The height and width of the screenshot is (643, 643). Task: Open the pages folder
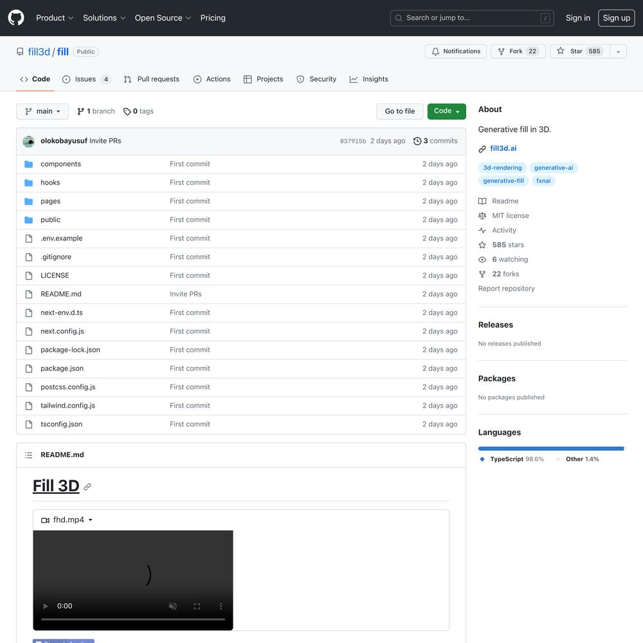click(x=50, y=201)
